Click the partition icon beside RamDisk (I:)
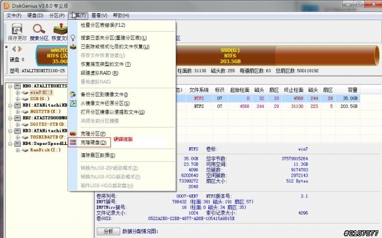Screen dimensions: 382x238 coord(25,150)
